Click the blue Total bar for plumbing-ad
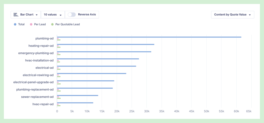 click(149, 37)
